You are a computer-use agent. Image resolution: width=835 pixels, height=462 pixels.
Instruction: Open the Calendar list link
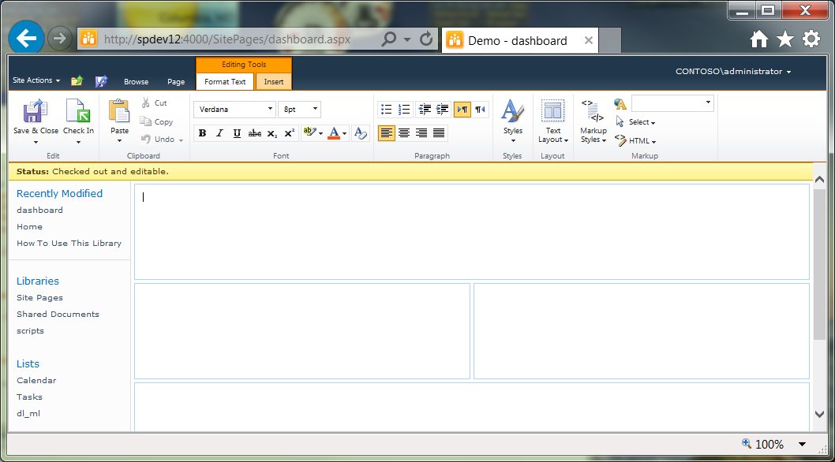click(x=36, y=380)
